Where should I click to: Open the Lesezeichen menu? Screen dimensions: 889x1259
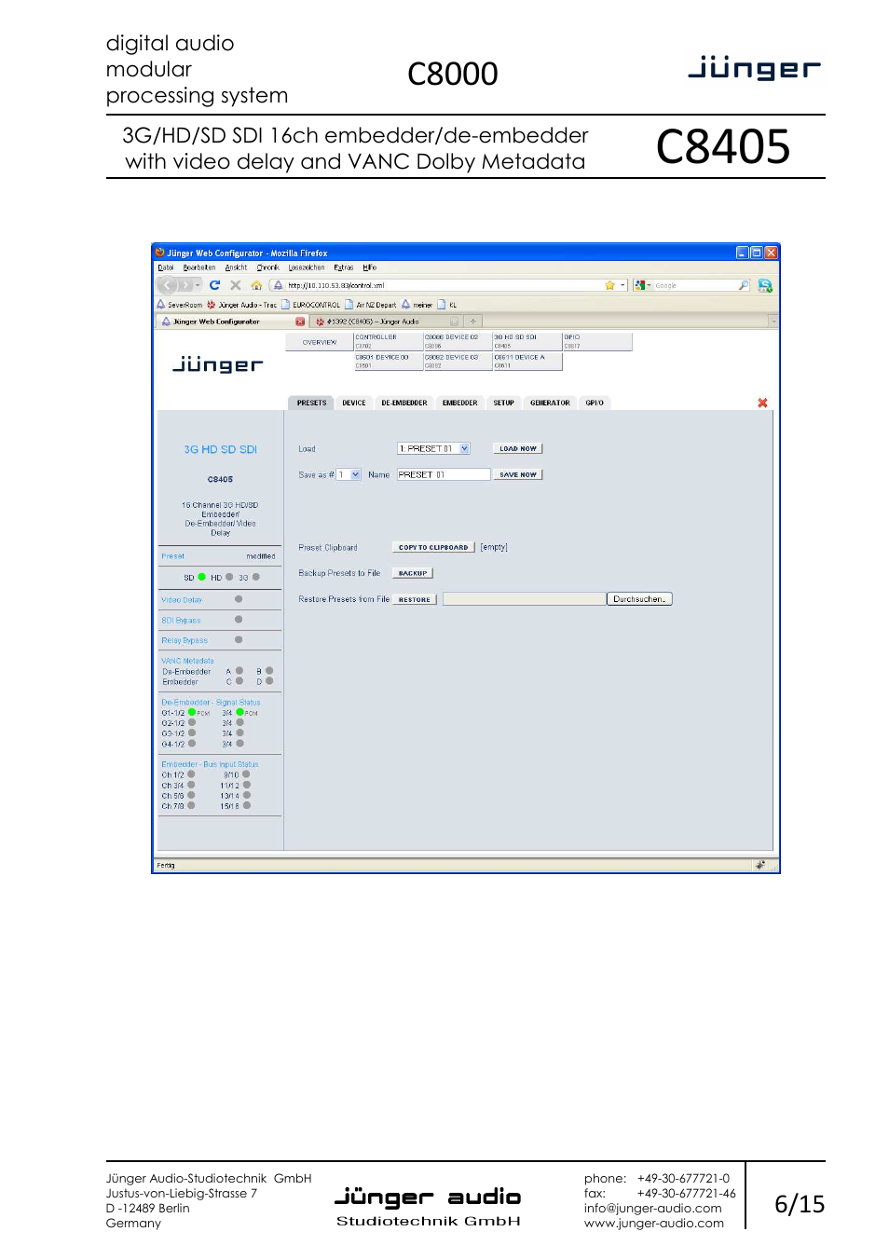307,267
